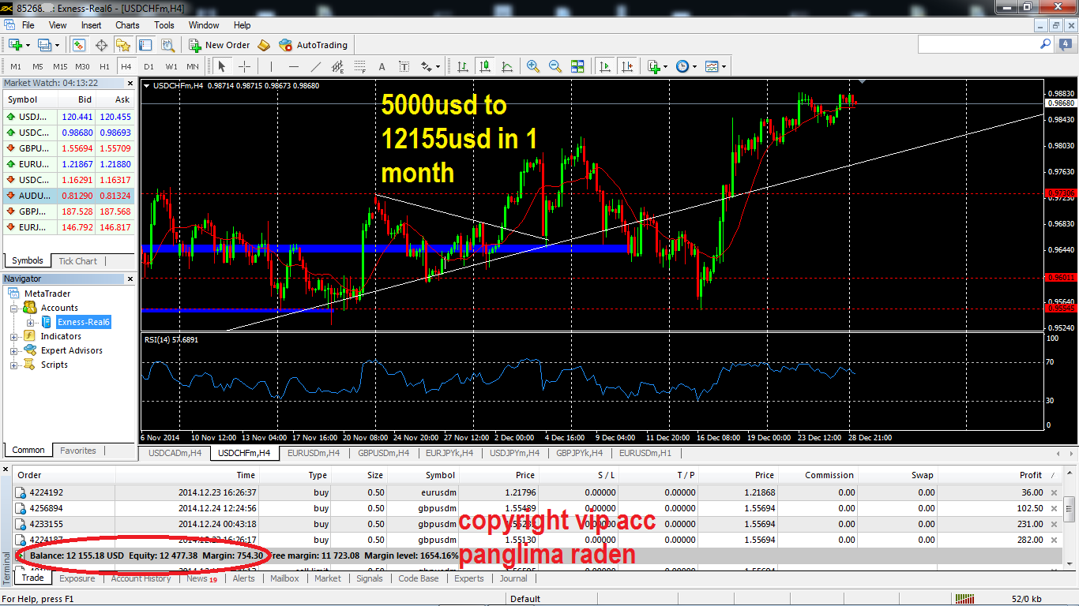Switch chart timeframe to M30

point(83,66)
